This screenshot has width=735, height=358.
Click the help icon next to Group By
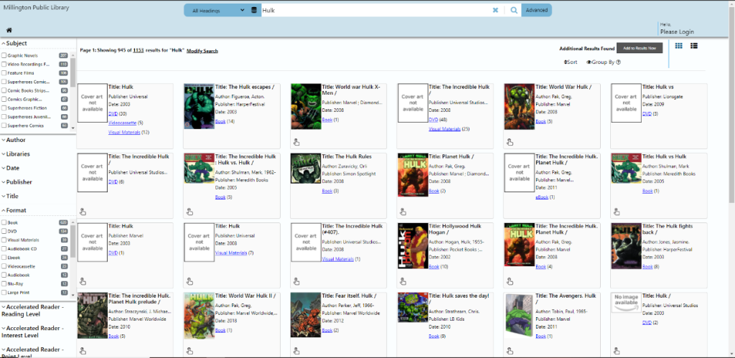[618, 62]
